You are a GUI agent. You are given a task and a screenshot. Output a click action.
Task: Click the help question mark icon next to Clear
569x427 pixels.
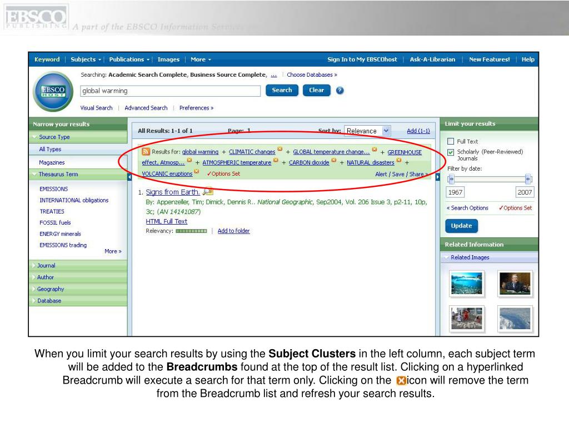coord(340,91)
